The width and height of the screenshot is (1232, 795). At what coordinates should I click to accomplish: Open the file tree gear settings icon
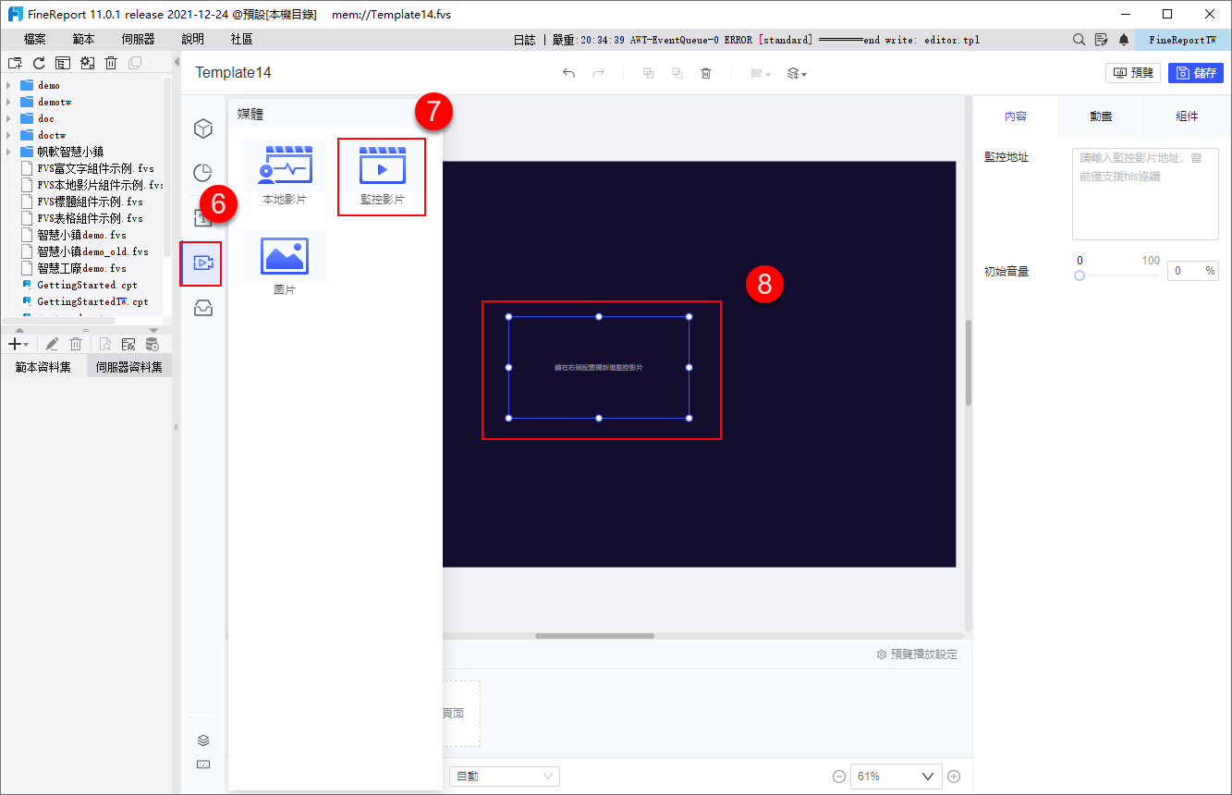[x=87, y=63]
